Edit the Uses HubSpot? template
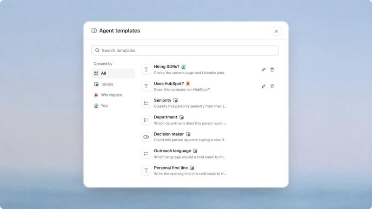 [263, 86]
